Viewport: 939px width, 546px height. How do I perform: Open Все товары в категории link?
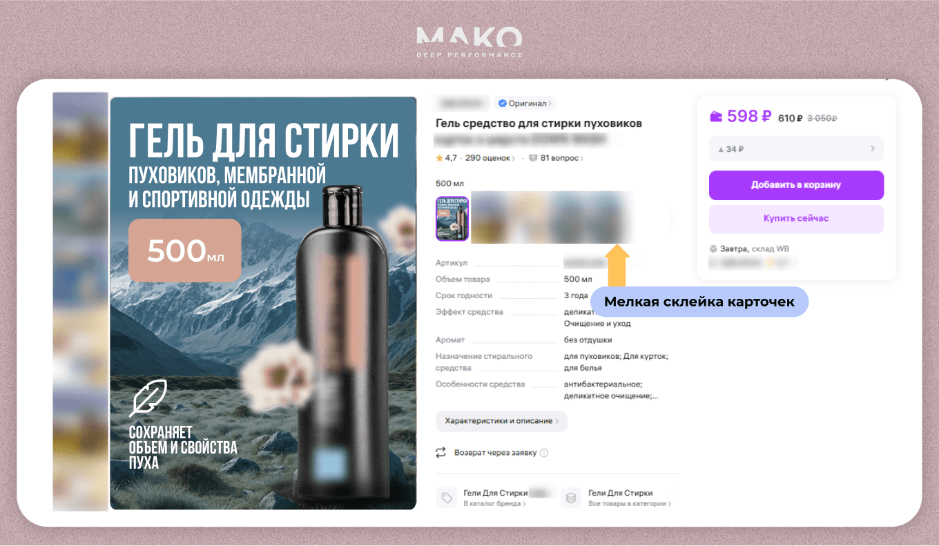point(630,504)
